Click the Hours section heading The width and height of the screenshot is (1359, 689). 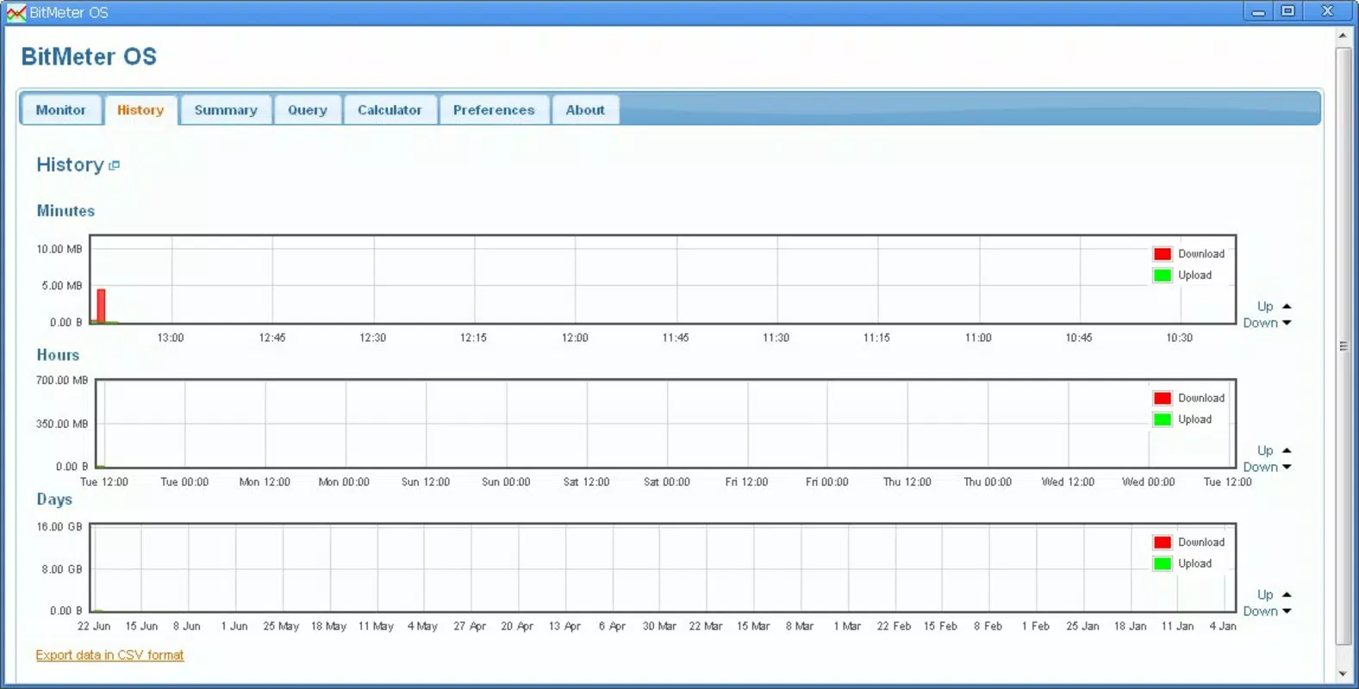(58, 355)
